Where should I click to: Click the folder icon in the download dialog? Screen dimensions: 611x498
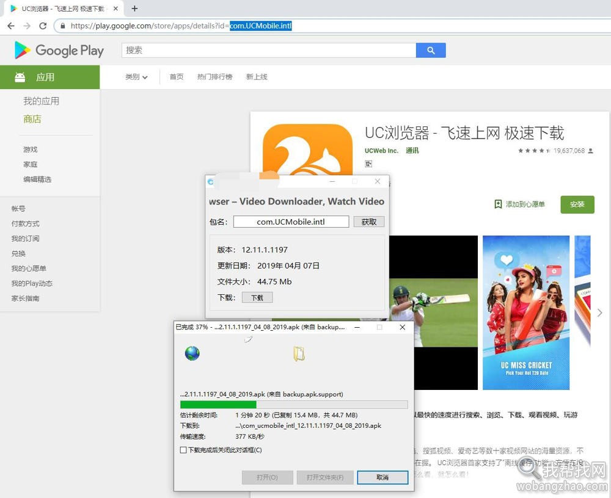click(299, 354)
